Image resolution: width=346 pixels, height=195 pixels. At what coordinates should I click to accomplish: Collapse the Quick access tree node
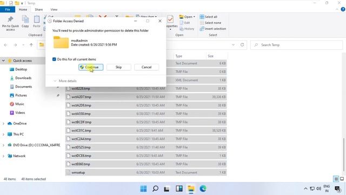(x=3, y=61)
